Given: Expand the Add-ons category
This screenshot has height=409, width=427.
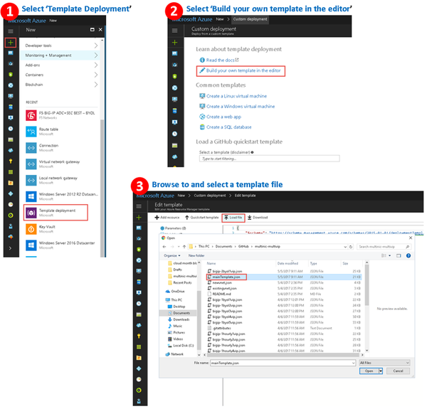Looking at the screenshot, I should 96,65.
